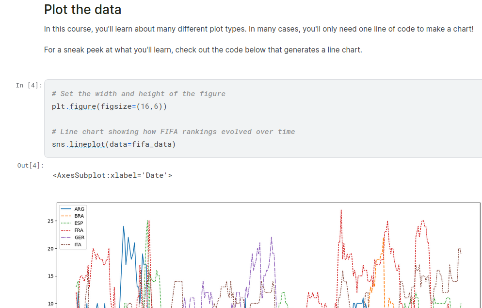The height and width of the screenshot is (308, 482).
Task: Select the ESP legend entry
Action: click(79, 223)
